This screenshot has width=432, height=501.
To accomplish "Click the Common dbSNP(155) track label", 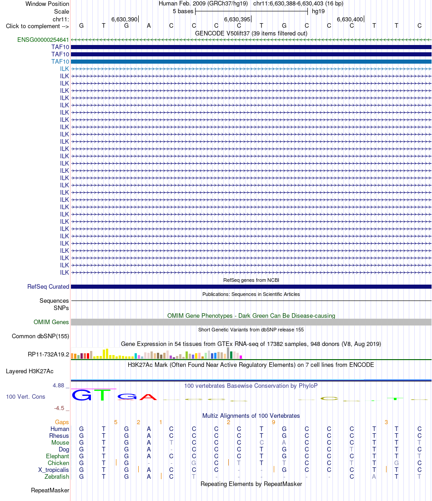I will pos(40,336).
